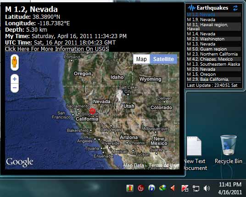Click the red earthquake marker on the map

92,111
